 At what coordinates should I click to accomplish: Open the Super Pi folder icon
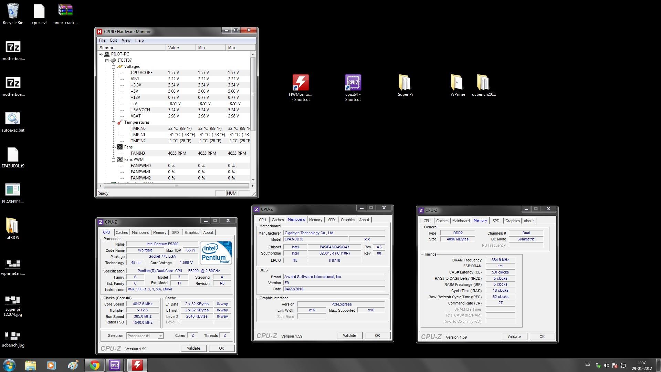[x=405, y=85]
